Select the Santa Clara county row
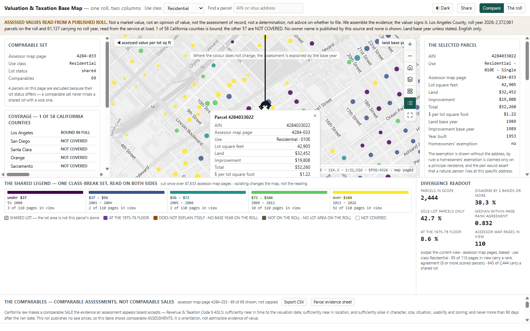The image size is (530, 331). click(x=52, y=149)
